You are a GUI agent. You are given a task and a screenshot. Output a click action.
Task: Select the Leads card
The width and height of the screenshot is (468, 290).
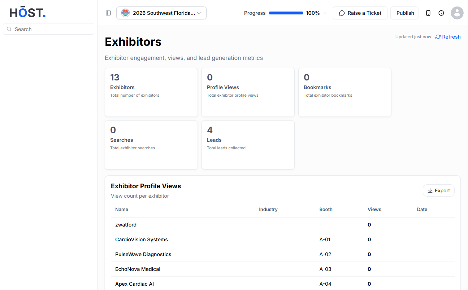pyautogui.click(x=248, y=145)
